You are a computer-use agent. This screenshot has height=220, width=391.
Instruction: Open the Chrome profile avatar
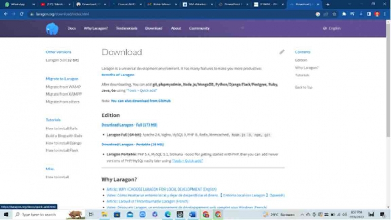click(377, 14)
